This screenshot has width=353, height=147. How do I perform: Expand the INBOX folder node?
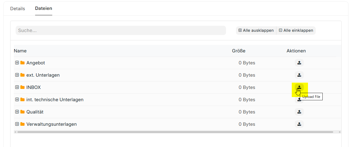click(17, 87)
